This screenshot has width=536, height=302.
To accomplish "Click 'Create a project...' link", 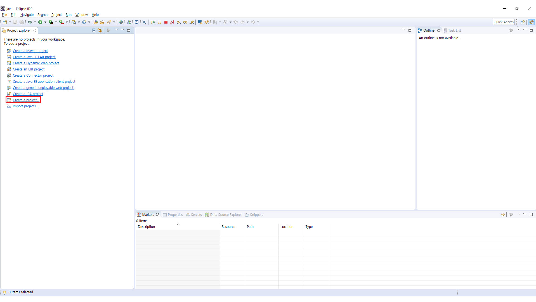I will click(26, 100).
